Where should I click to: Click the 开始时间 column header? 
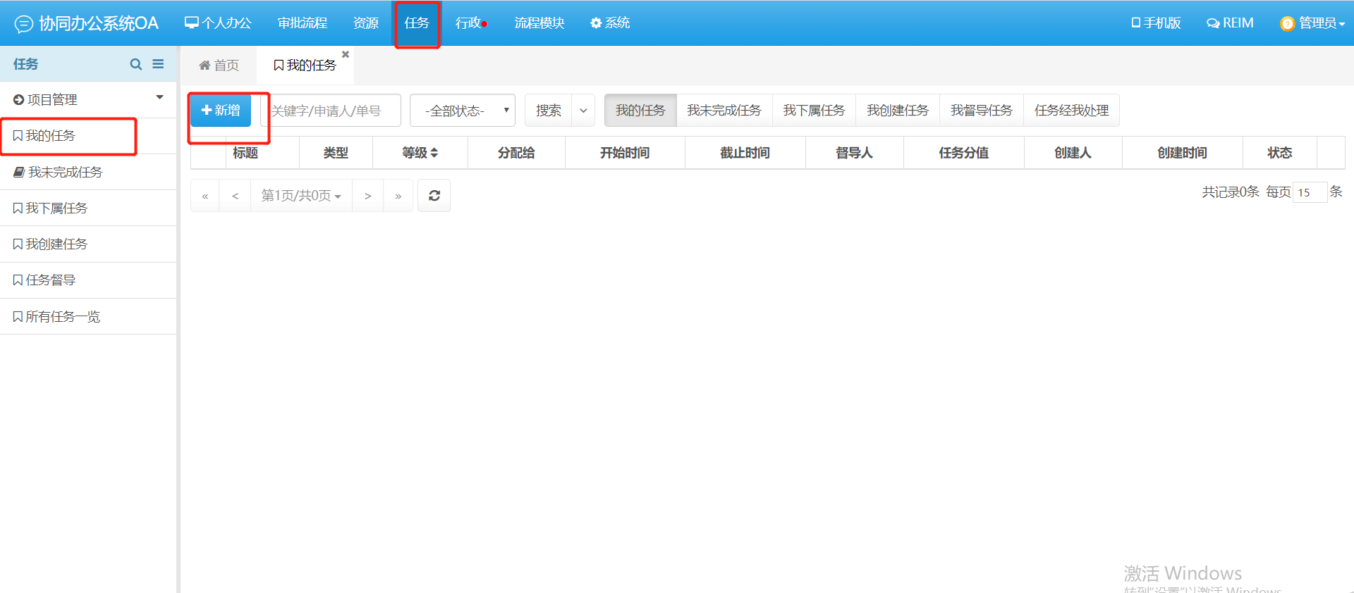(625, 153)
